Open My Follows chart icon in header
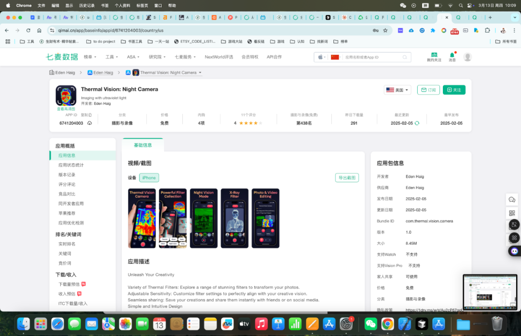The width and height of the screenshot is (521, 336). coord(434,55)
